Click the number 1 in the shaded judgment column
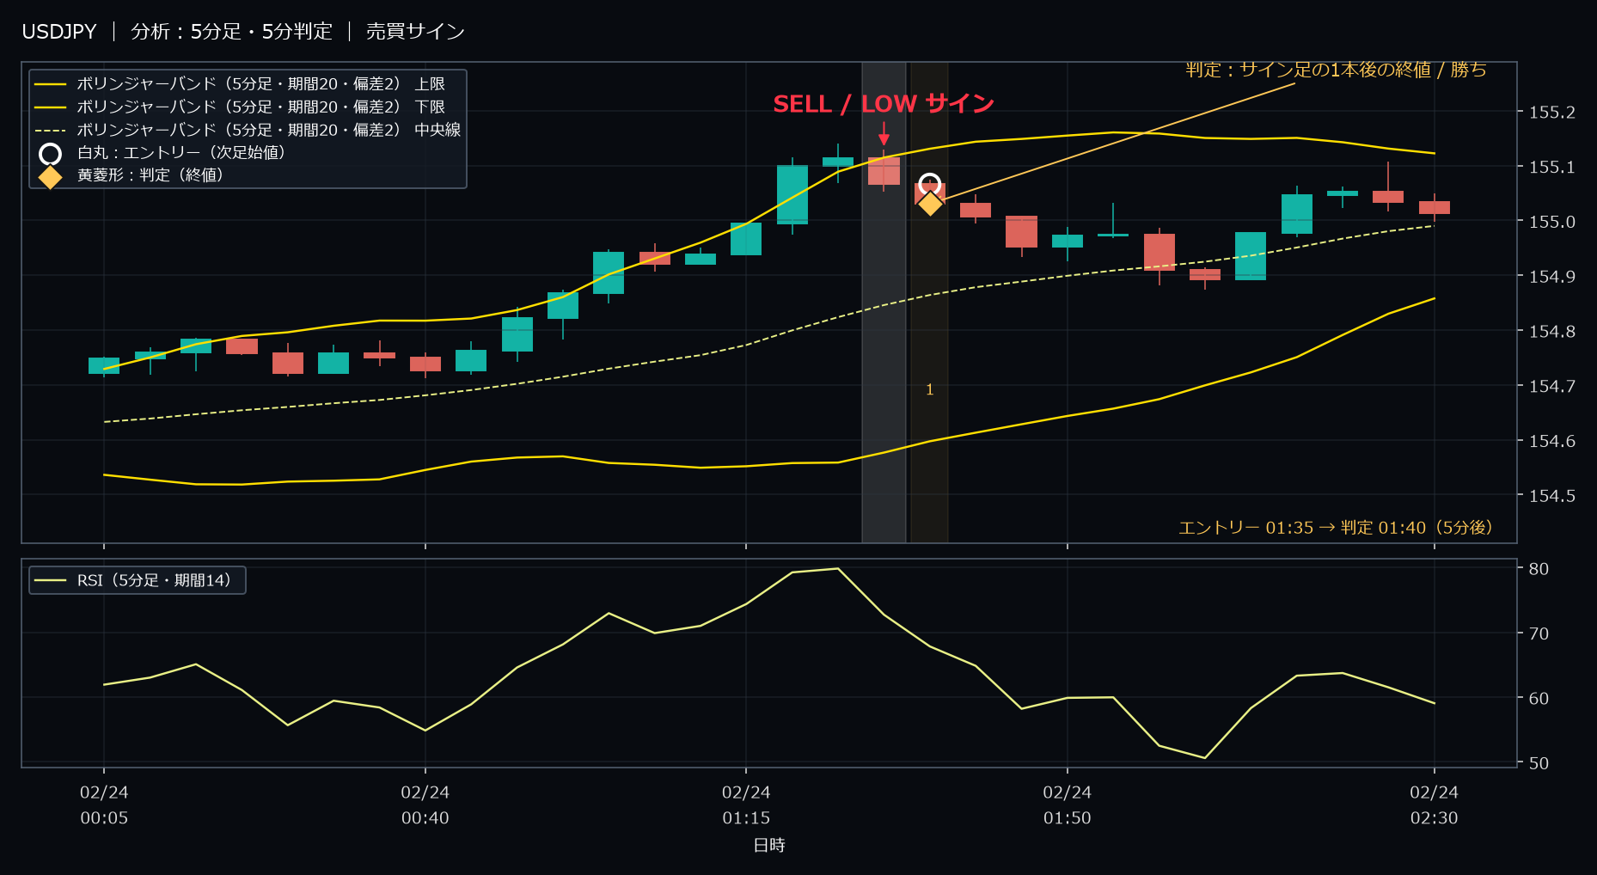This screenshot has width=1597, height=875. (929, 390)
